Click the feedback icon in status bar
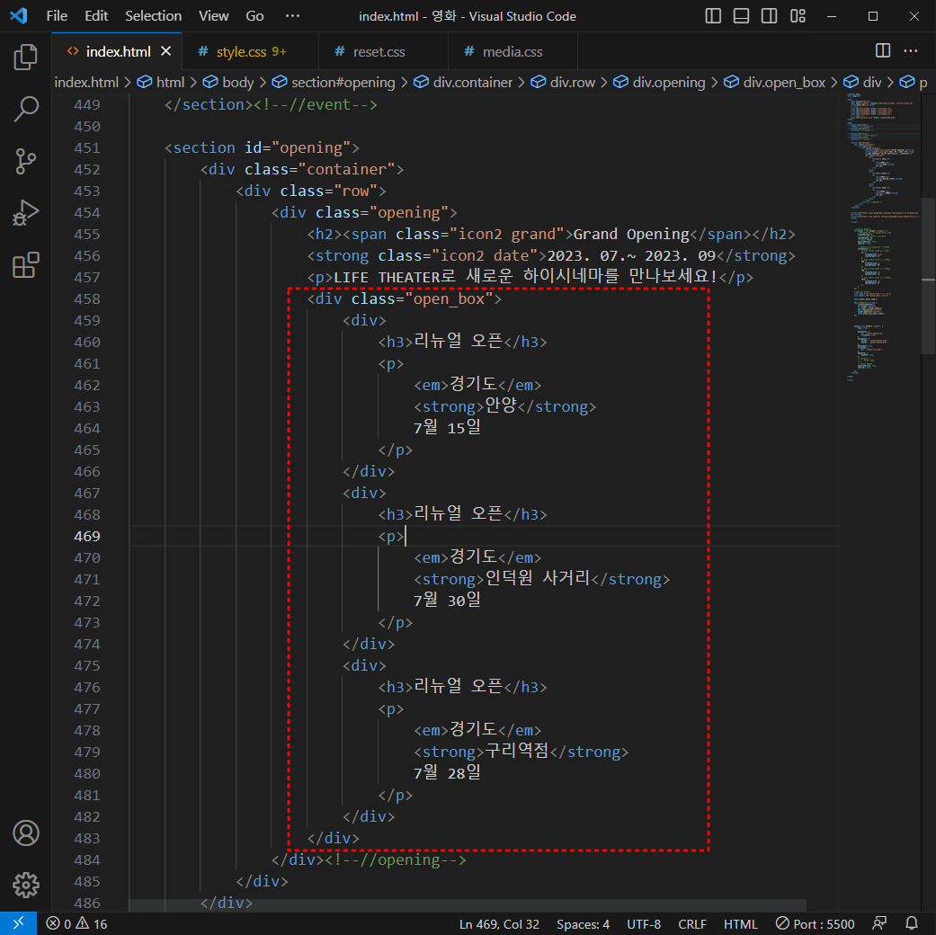The height and width of the screenshot is (935, 936). 879,923
